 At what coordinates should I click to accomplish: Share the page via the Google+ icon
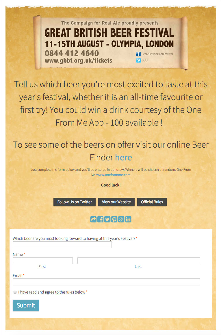(121, 219)
